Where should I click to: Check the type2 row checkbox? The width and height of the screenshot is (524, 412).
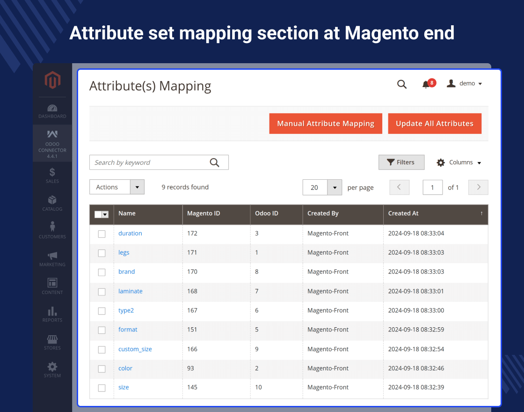(102, 311)
